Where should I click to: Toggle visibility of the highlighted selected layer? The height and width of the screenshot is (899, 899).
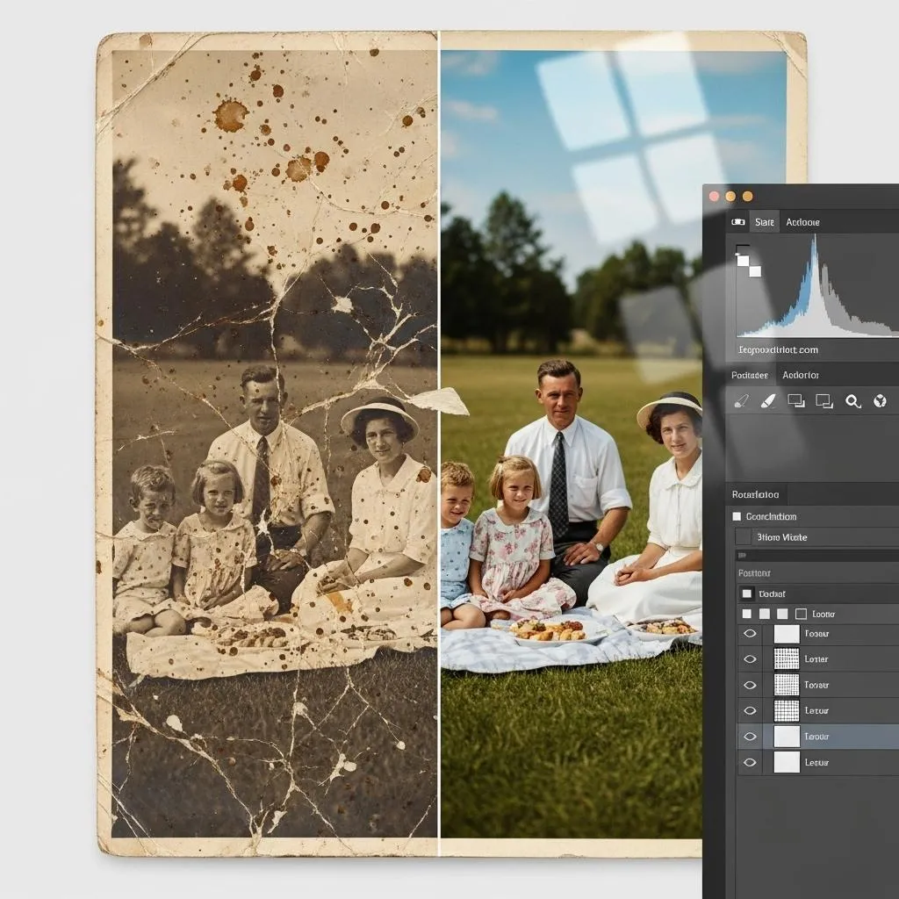749,736
